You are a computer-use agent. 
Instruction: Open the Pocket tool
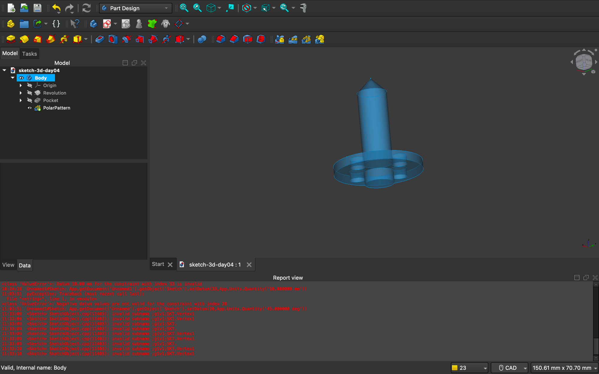pos(100,39)
